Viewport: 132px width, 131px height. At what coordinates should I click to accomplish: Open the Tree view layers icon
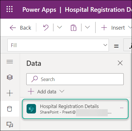coord(10,77)
